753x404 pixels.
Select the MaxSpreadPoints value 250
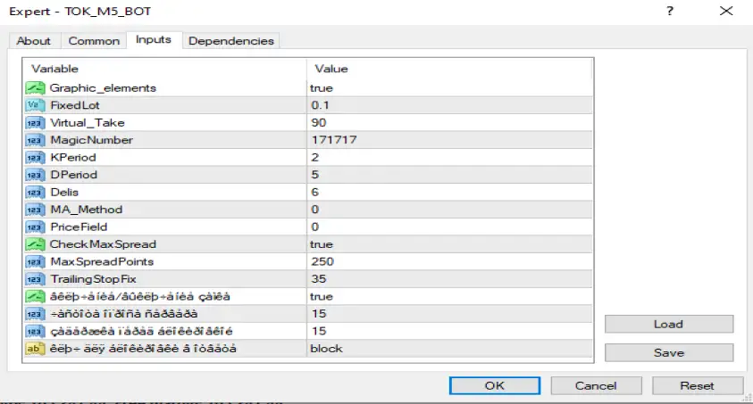[x=447, y=261]
